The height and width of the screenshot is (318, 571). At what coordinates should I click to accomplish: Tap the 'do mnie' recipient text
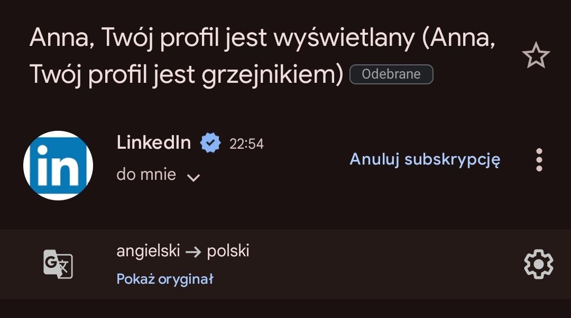point(146,175)
